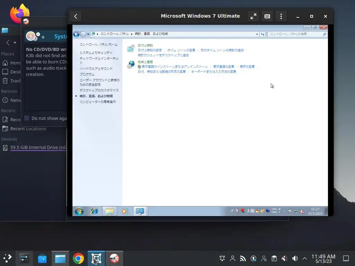Open コンピューターの簡単操作 in sidebar
The height and width of the screenshot is (266, 355).
click(97, 101)
